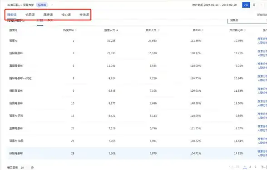Screen dimensions: 267x170
Task: Select the 热搜 ranking sub-tab
Action: click(40, 20)
